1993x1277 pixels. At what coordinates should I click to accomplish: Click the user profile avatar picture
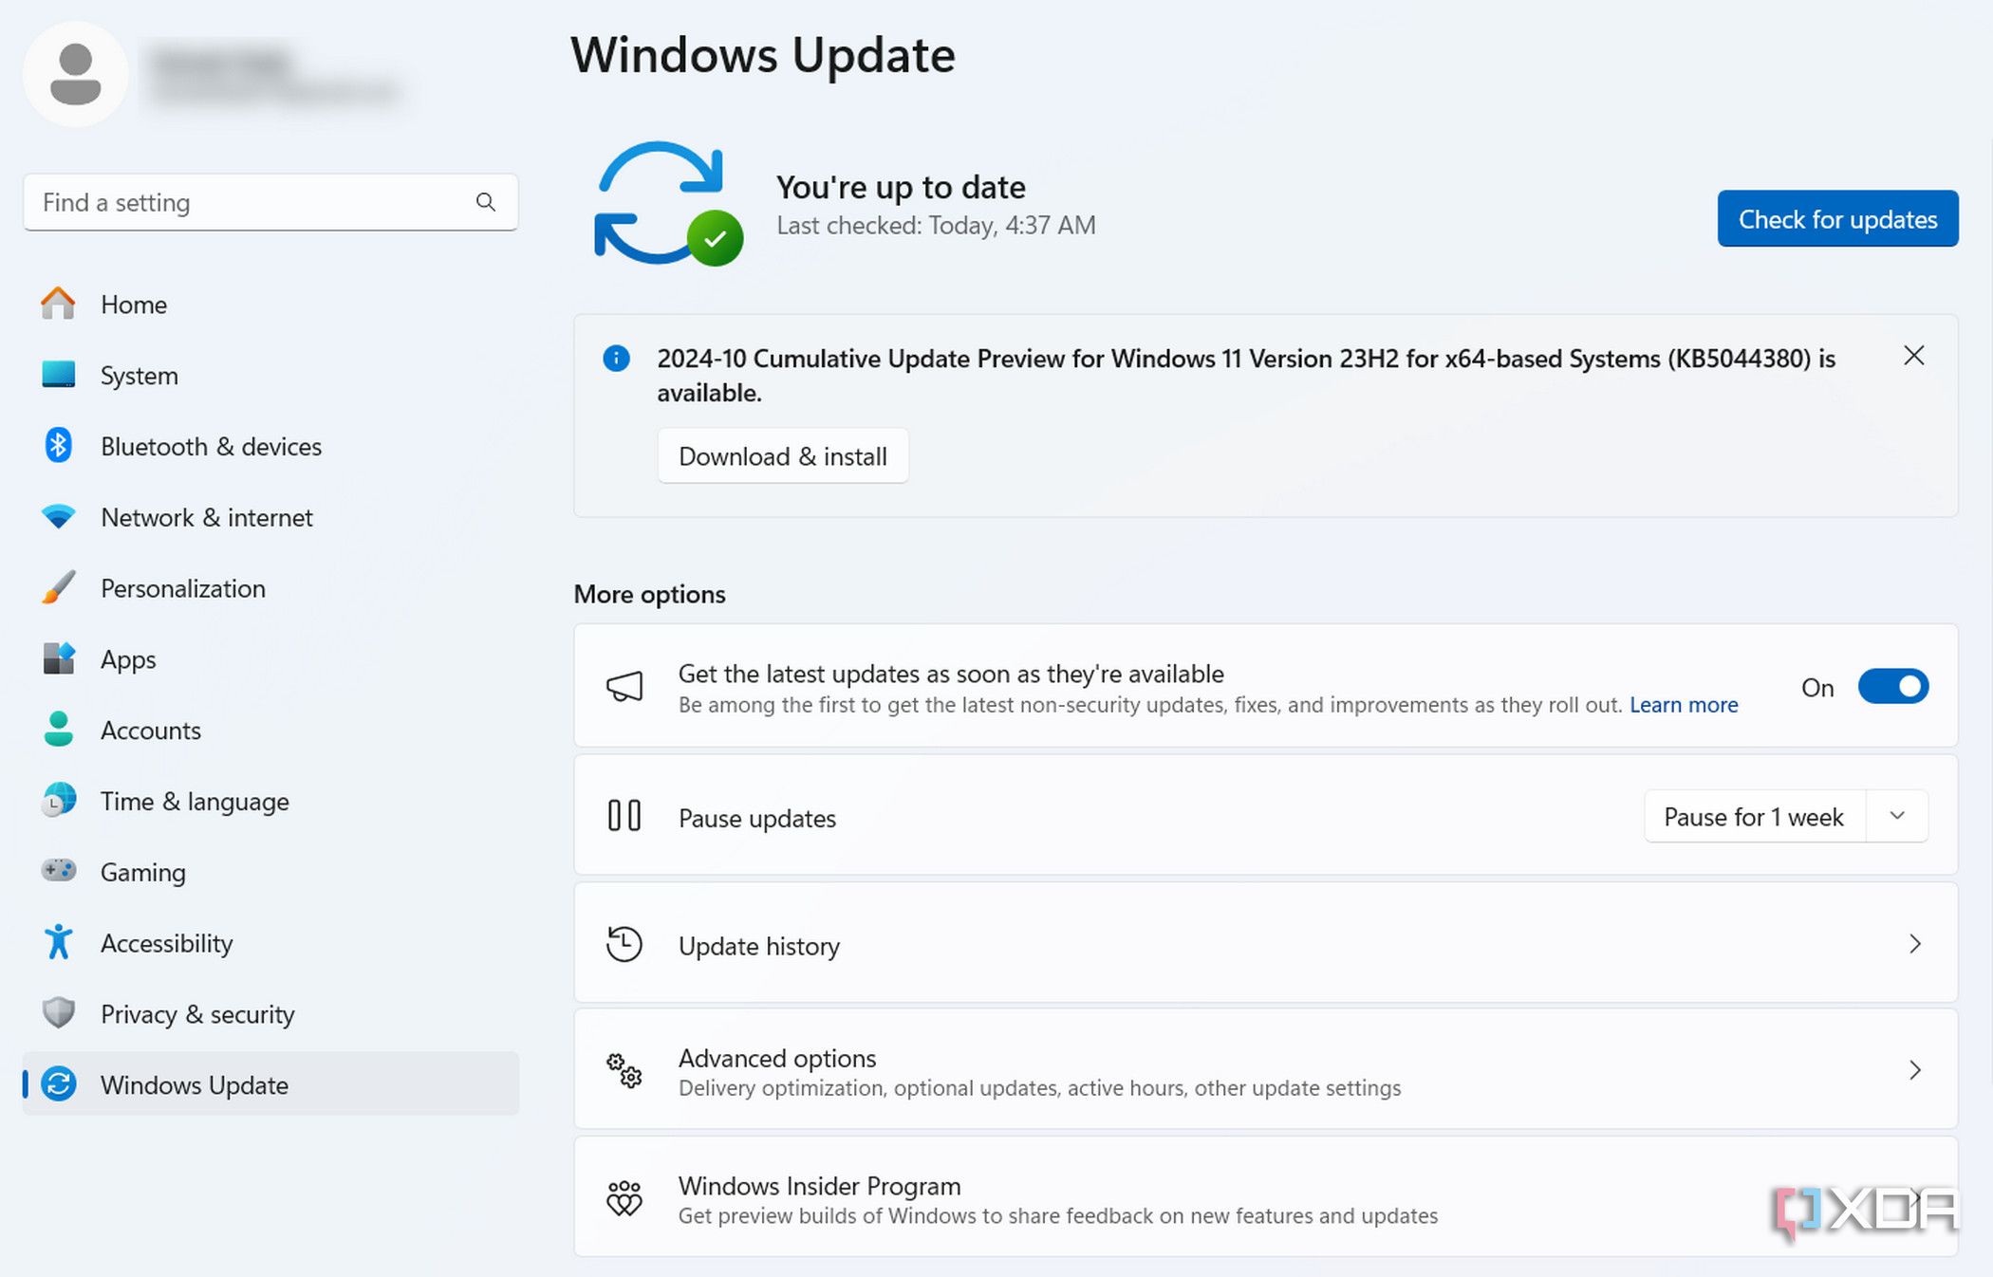point(75,75)
